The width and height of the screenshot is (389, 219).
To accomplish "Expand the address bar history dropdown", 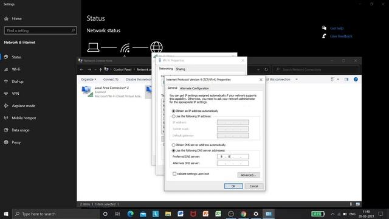I will pos(258,69).
